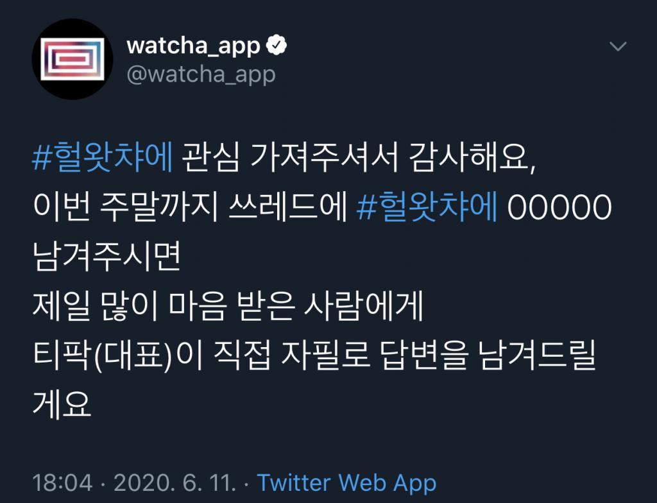Viewport: 657px width, 503px height.
Task: Click the final line 게요
Action: 62,404
